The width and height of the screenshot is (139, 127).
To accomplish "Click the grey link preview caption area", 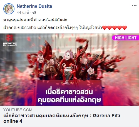I will [69, 116].
